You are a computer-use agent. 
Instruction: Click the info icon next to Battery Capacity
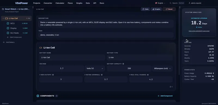click(x=123, y=64)
